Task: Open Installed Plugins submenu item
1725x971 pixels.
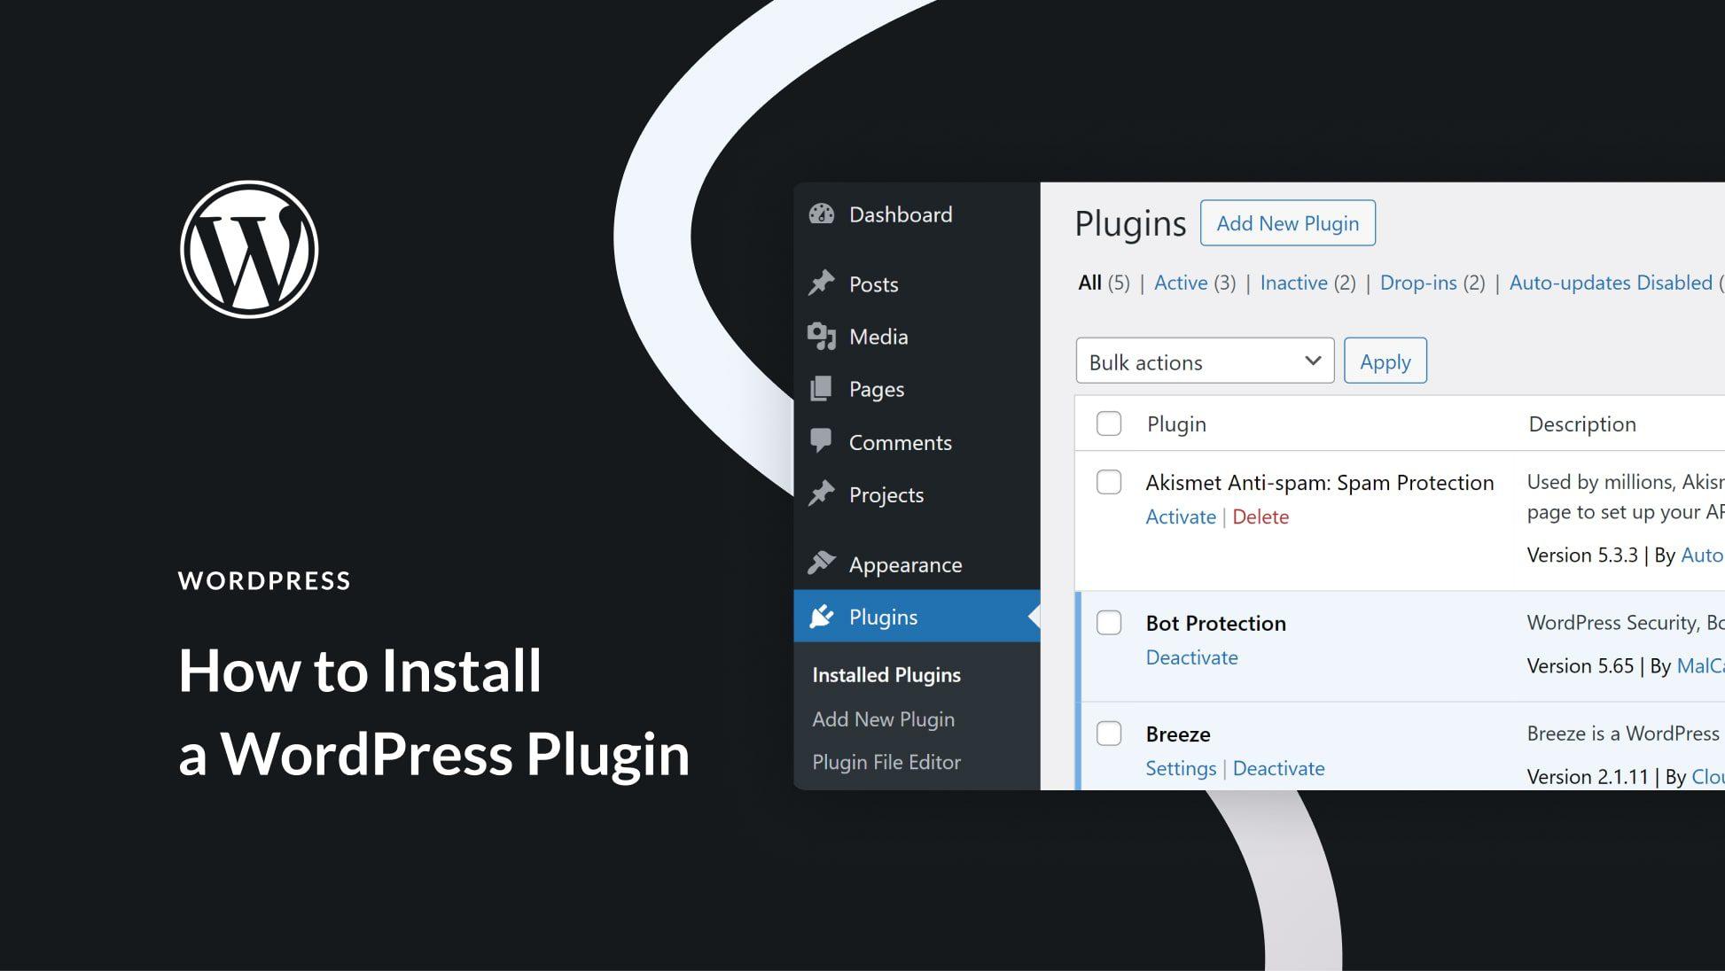Action: click(886, 674)
